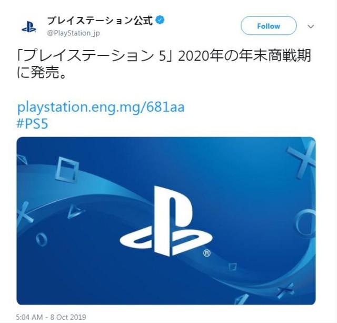
Task: Click the square symbol in the banner
Action: 67,170
